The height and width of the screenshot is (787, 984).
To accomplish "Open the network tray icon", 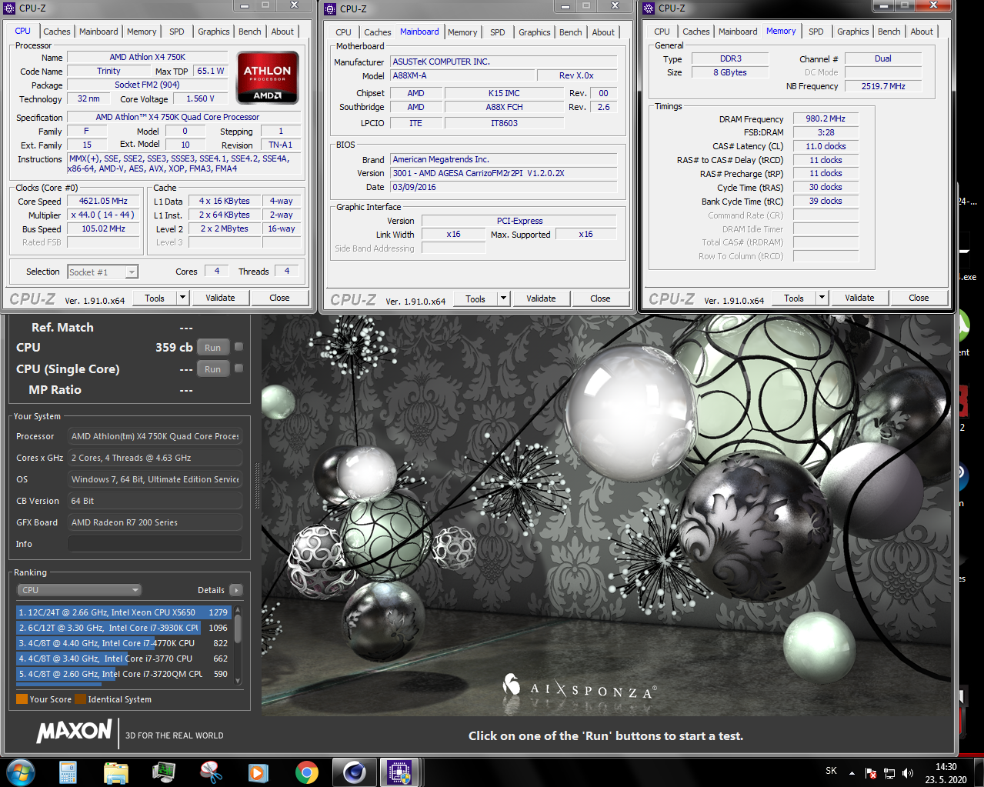I will coord(889,773).
